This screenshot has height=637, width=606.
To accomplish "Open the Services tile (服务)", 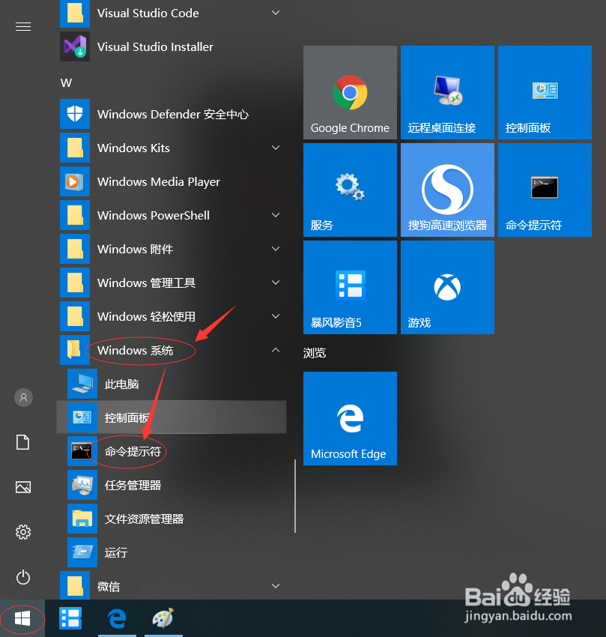I will [x=350, y=190].
